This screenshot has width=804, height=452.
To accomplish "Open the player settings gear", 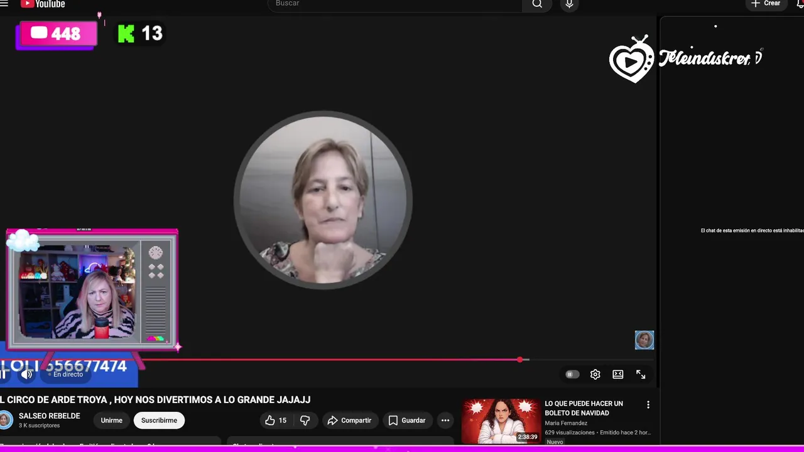I will click(595, 374).
